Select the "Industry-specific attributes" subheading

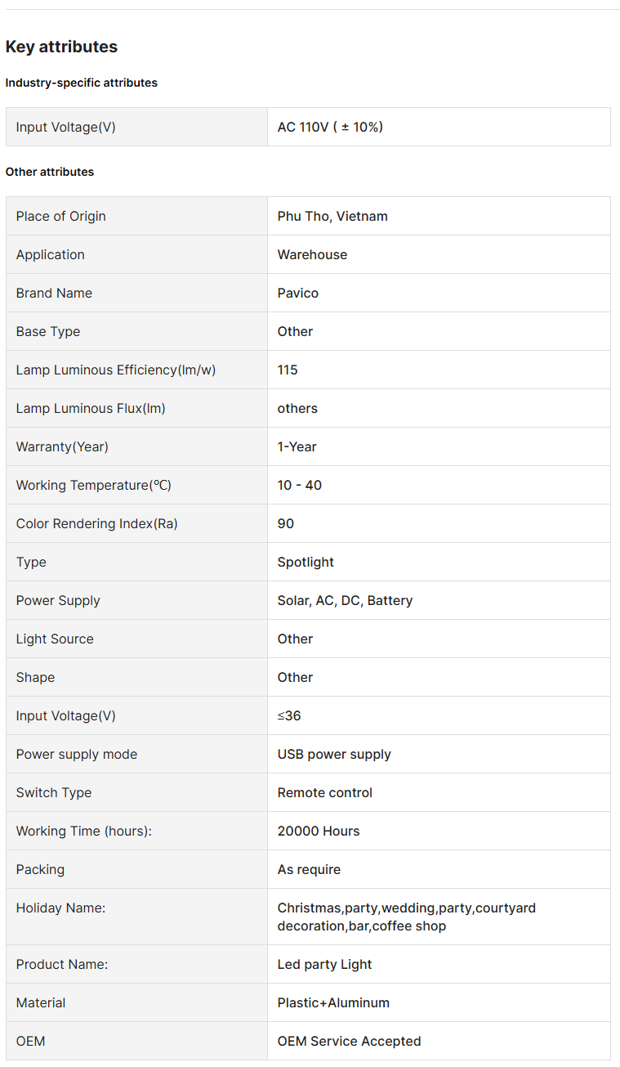pyautogui.click(x=81, y=83)
